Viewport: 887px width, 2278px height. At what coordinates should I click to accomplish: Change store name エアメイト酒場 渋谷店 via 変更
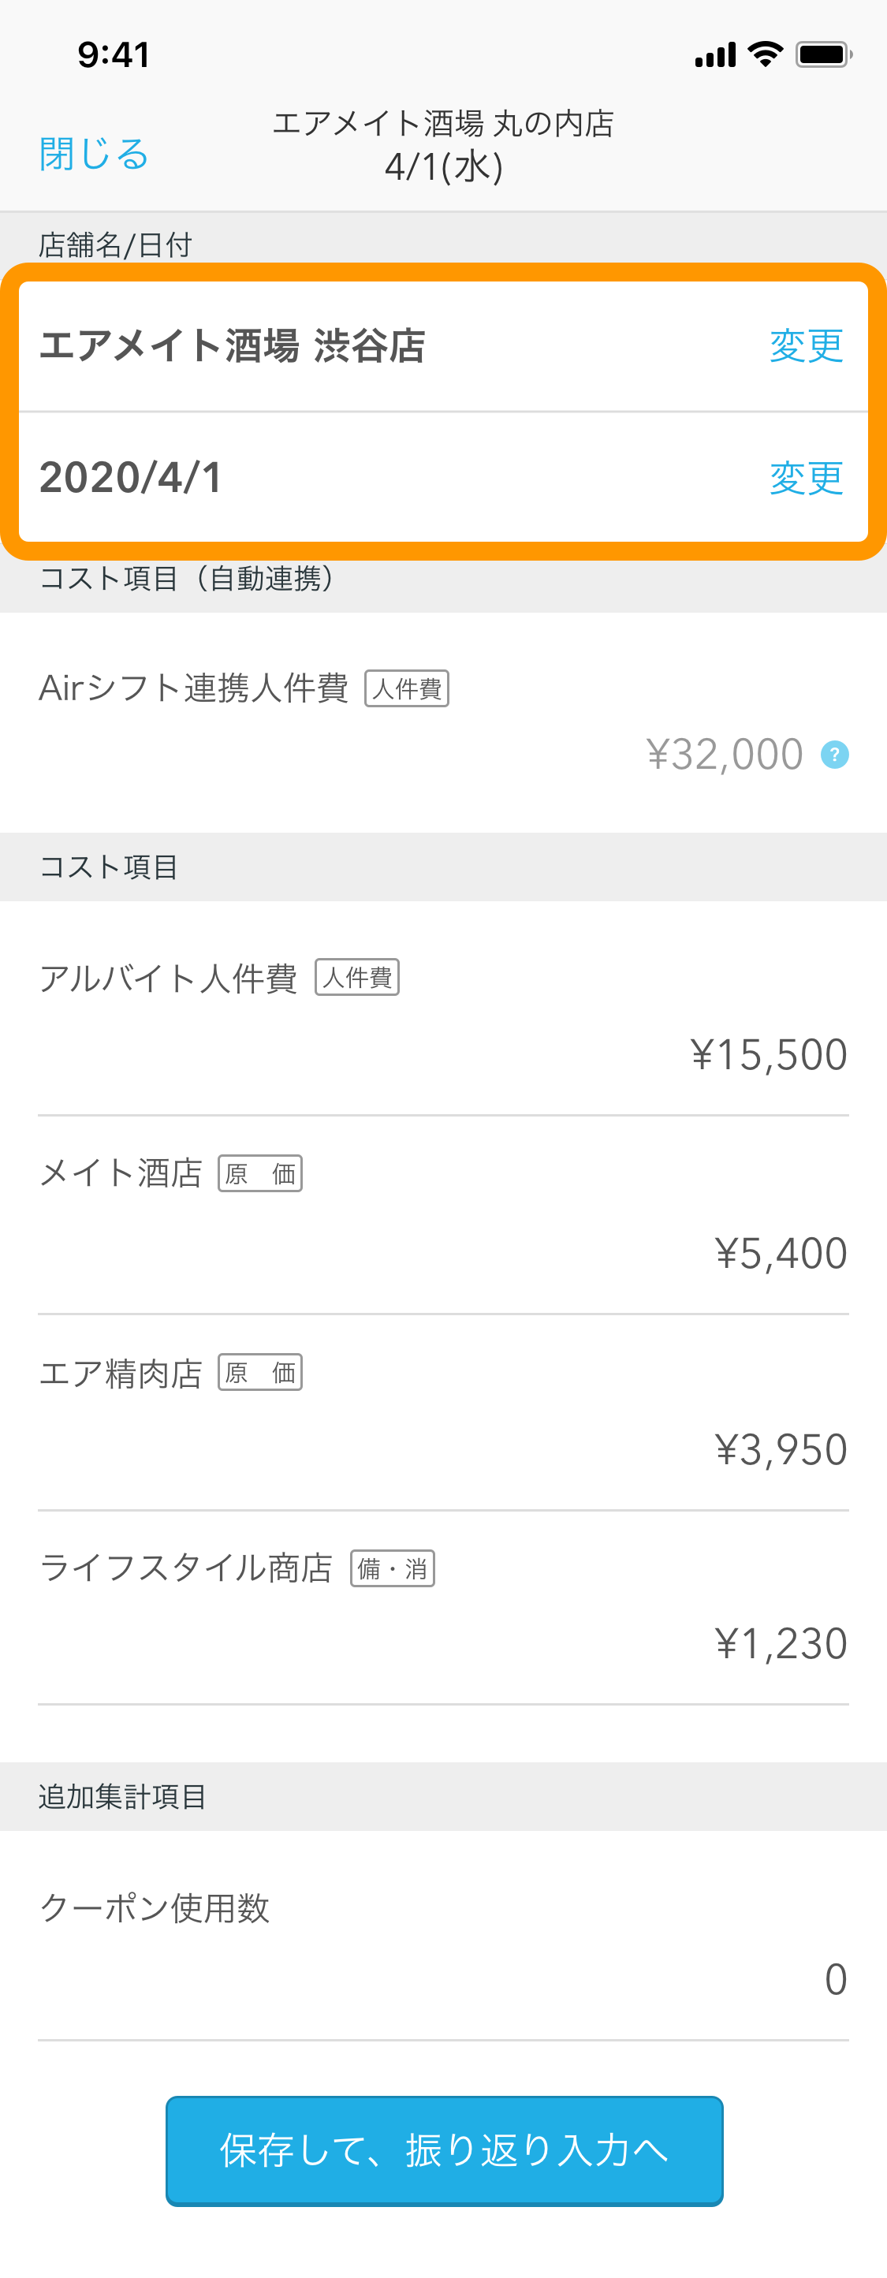point(806,346)
